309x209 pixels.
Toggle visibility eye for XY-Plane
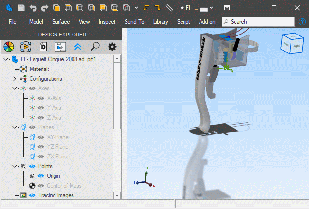[41, 137]
